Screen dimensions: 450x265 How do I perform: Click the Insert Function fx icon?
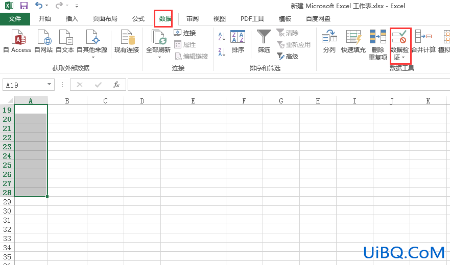116,85
